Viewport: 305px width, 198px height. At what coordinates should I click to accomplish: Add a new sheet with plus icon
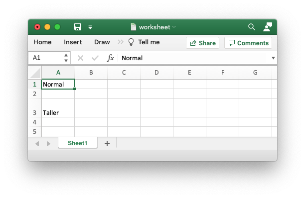pyautogui.click(x=107, y=143)
